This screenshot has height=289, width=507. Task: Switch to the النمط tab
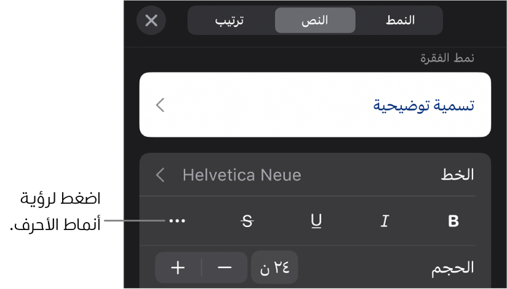(x=400, y=20)
